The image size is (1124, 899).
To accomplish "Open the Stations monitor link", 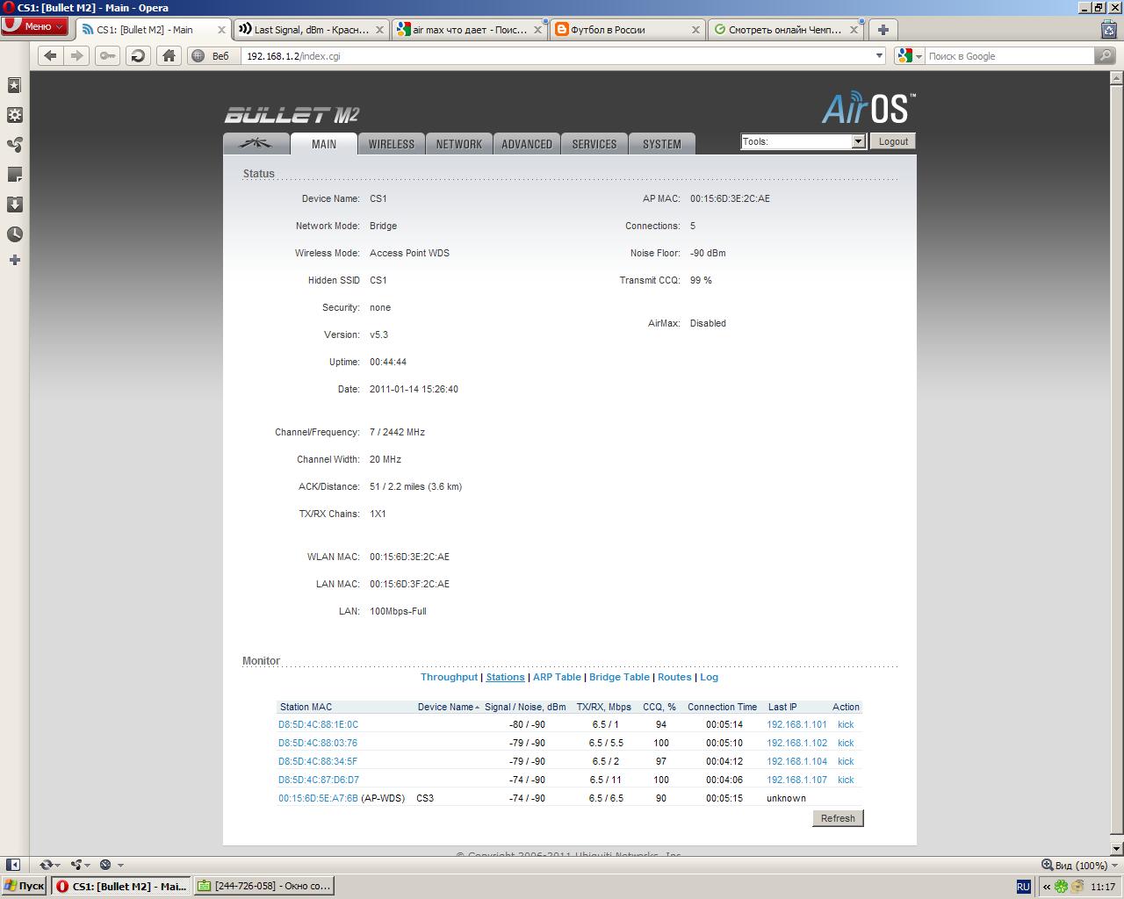I will tap(505, 677).
